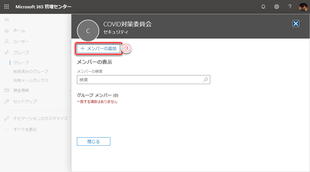Click the magnifier icon in member search
This screenshot has width=310, height=172.
pyautogui.click(x=206, y=80)
